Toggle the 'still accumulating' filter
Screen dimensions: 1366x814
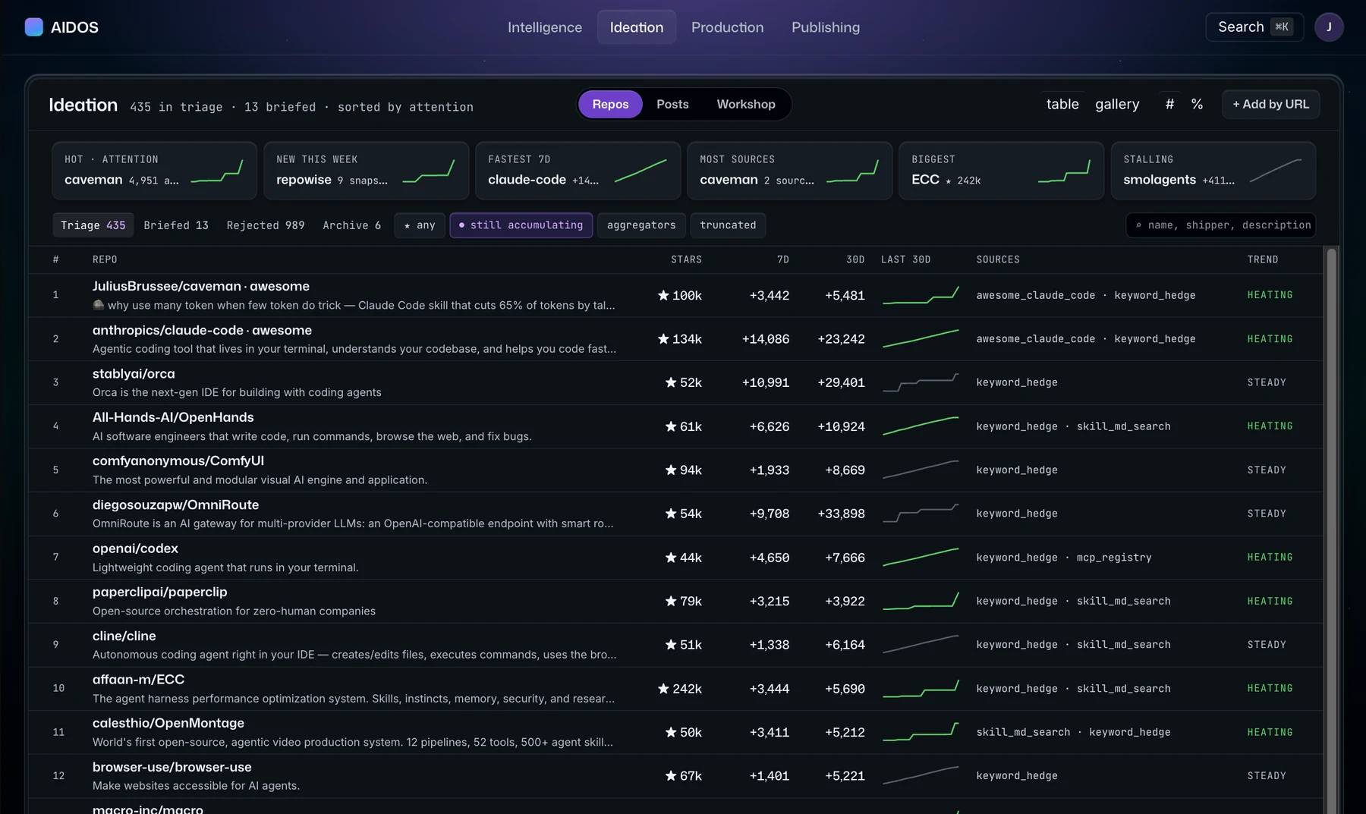[521, 225]
